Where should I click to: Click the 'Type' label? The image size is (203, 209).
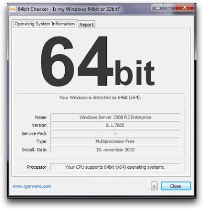(x=41, y=142)
